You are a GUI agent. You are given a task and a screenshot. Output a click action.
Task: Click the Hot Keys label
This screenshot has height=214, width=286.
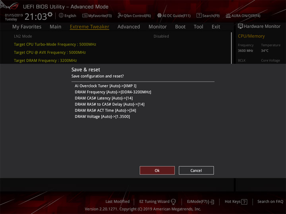232,201
